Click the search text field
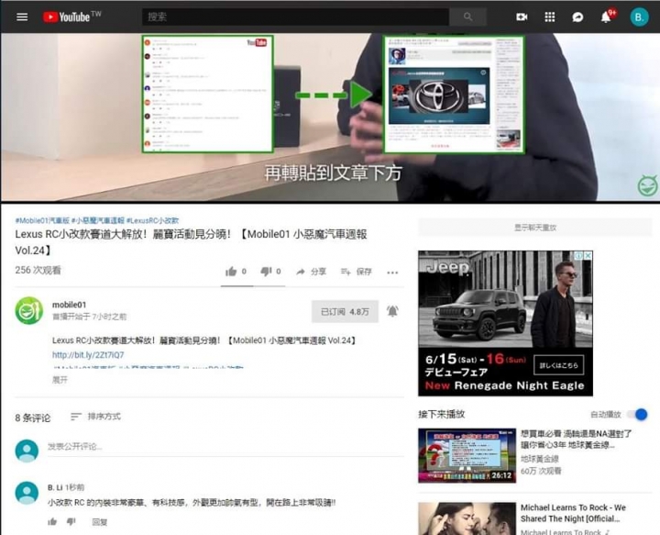Image resolution: width=660 pixels, height=535 pixels. [x=295, y=17]
